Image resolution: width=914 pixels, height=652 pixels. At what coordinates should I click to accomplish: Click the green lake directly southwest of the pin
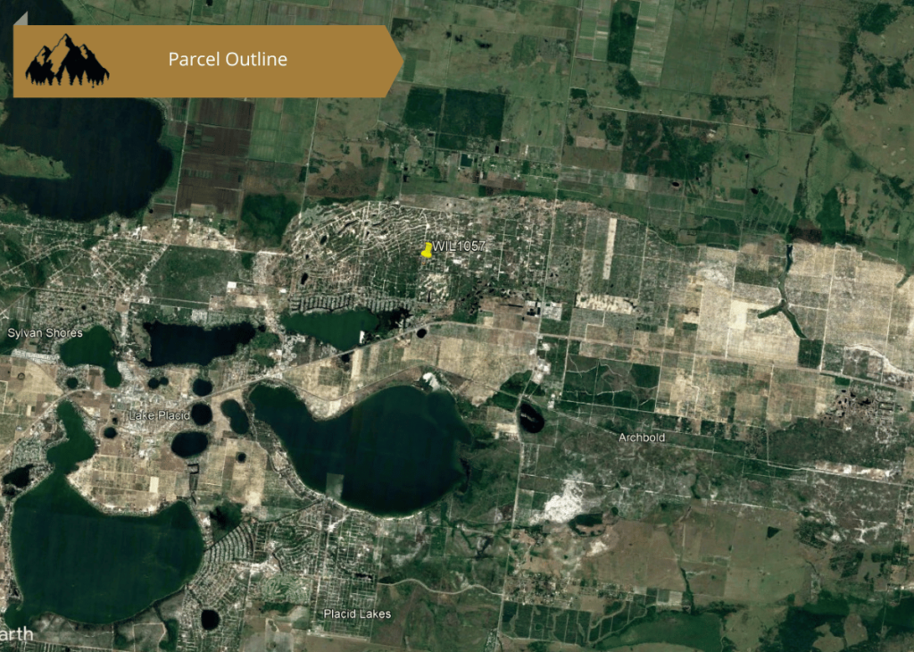point(332,327)
